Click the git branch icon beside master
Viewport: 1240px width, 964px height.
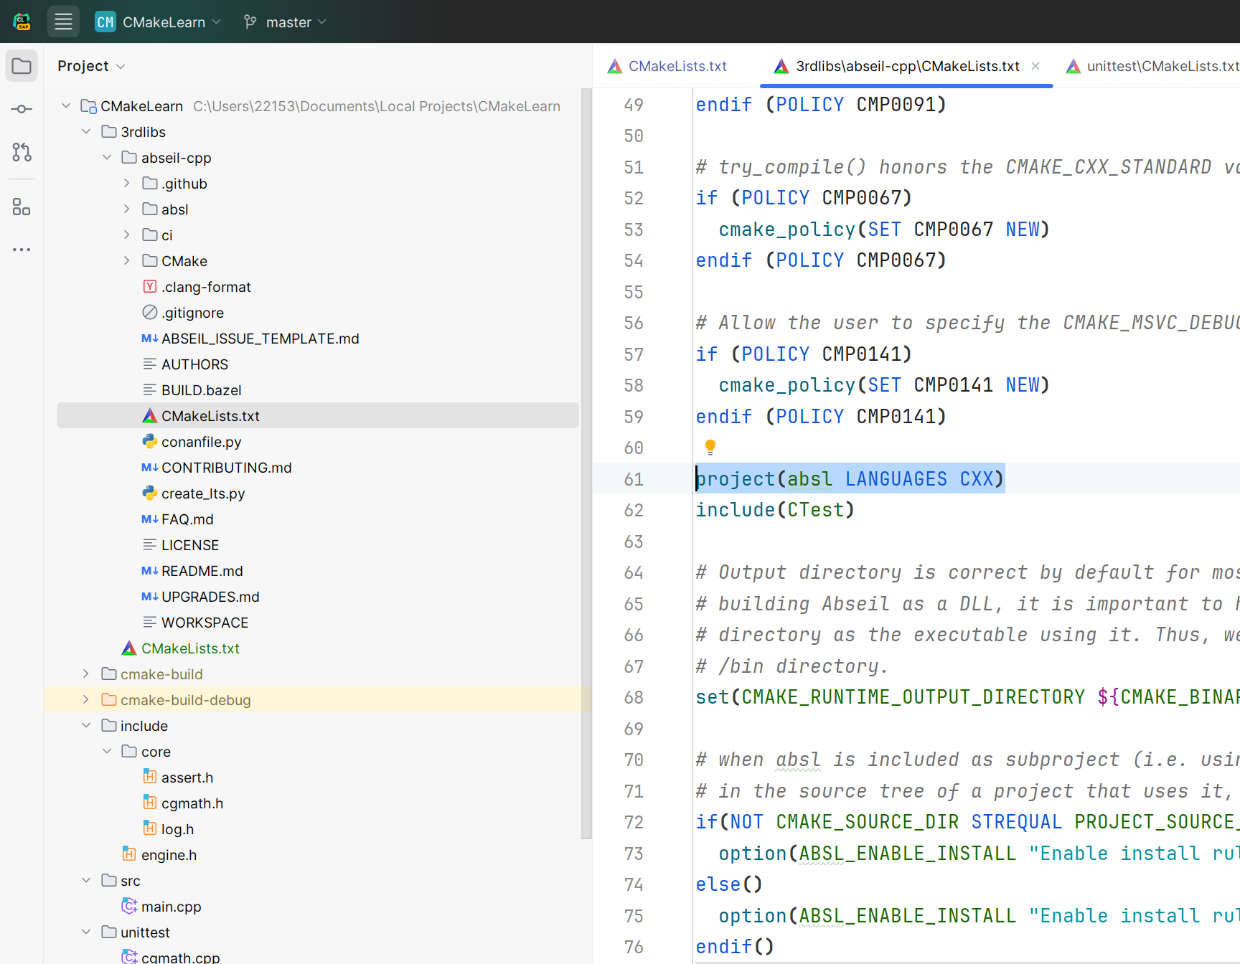[x=250, y=22]
